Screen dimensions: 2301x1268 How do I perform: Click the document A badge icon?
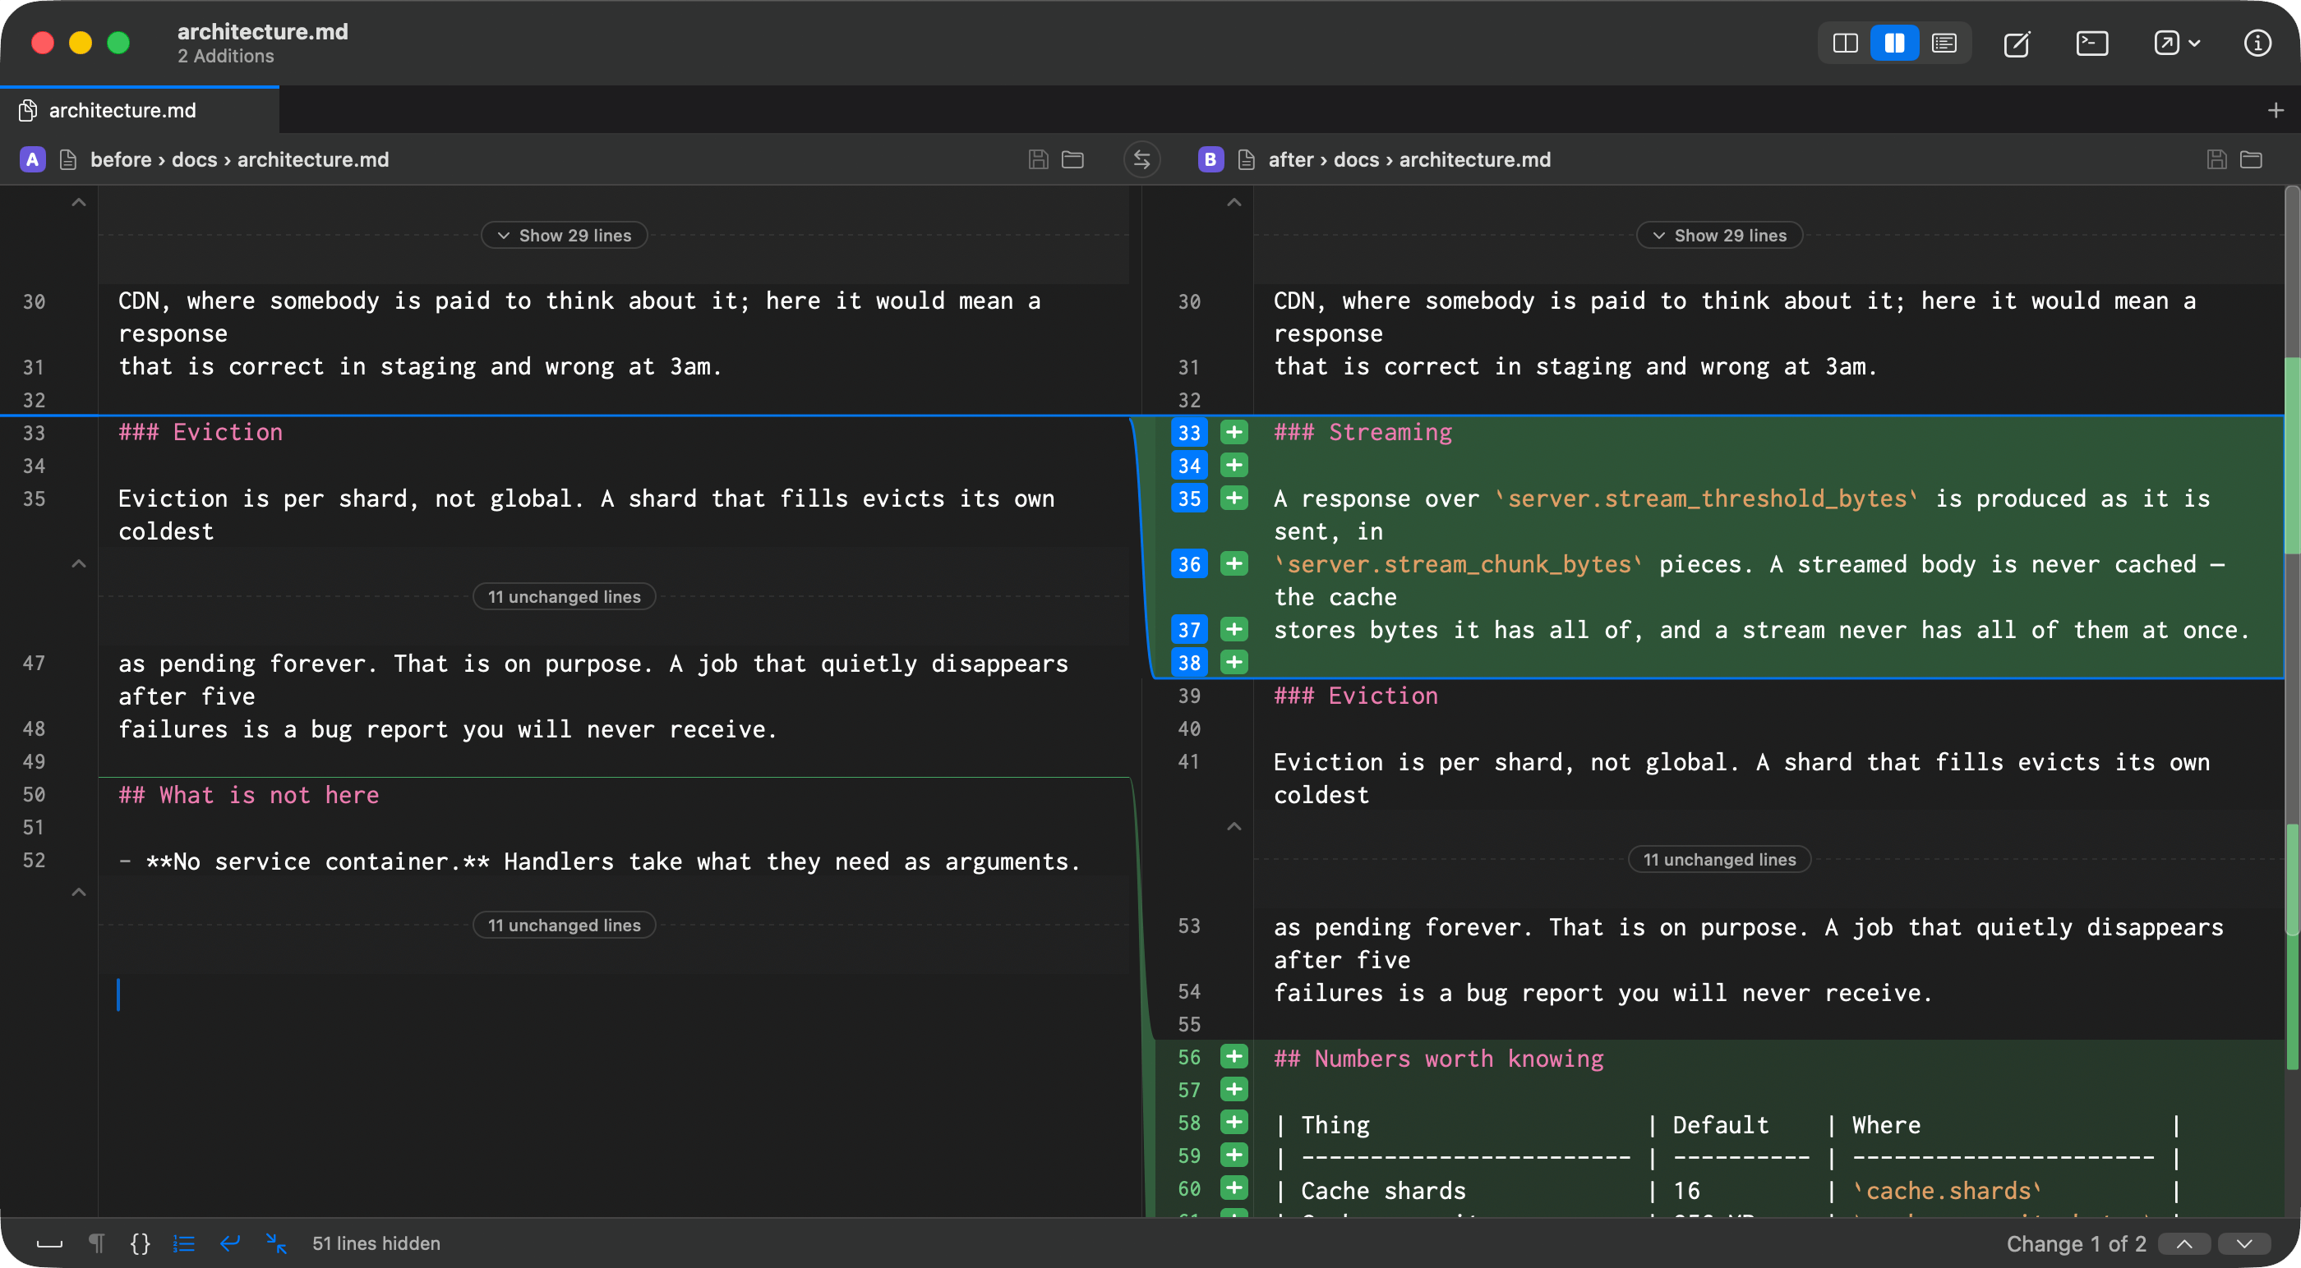coord(33,160)
